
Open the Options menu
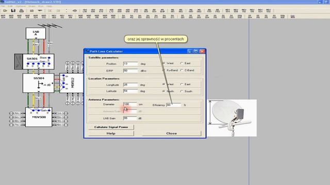[x=21, y=6]
